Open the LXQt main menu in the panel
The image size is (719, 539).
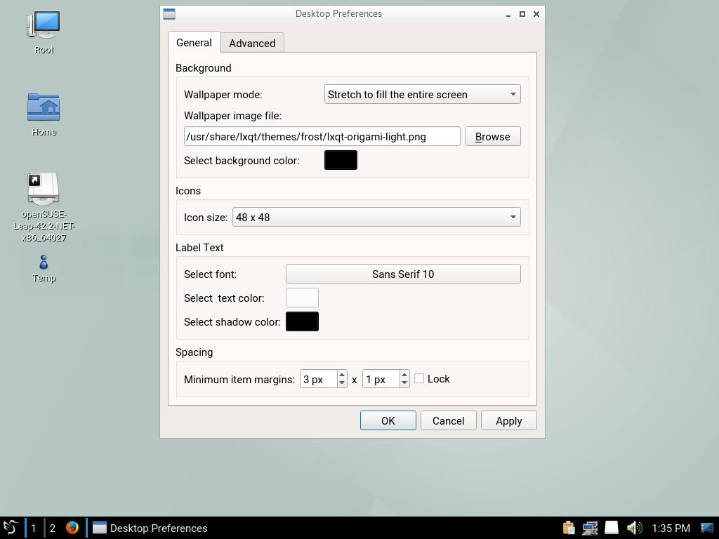tap(10, 528)
